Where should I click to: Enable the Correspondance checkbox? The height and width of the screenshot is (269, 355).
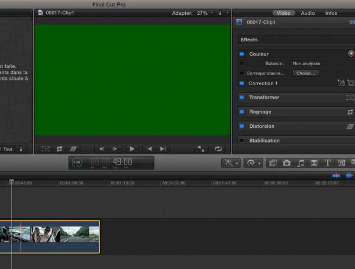242,73
